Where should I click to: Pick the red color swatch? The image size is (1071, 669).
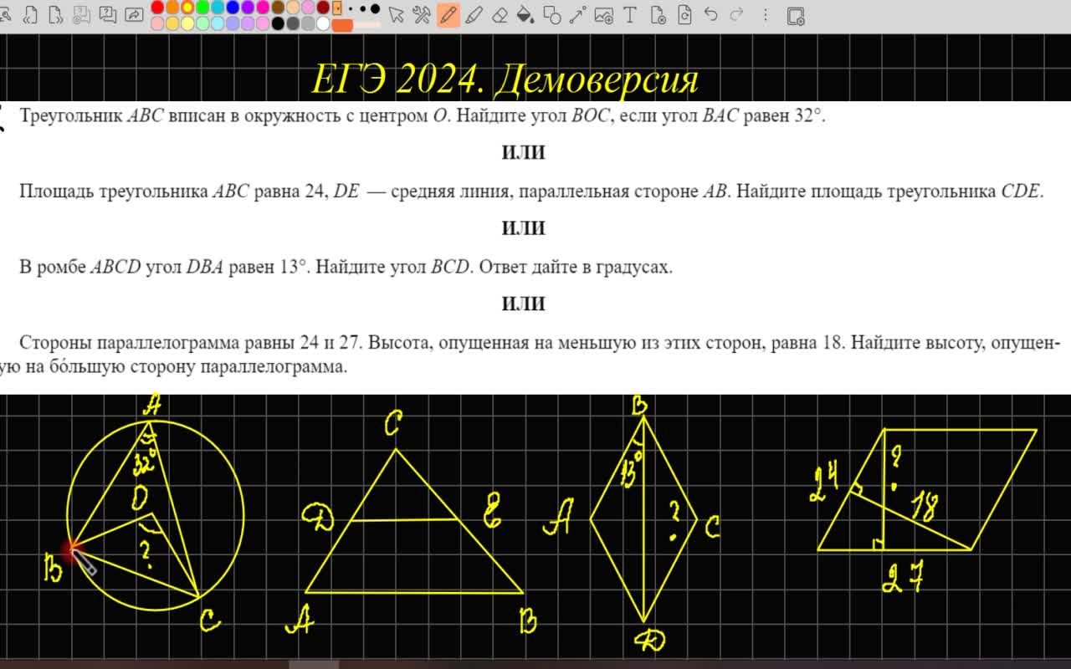[157, 8]
